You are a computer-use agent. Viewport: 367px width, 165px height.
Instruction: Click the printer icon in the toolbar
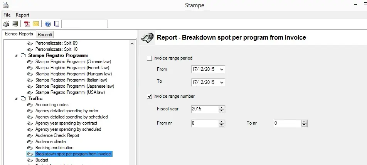tap(6, 24)
